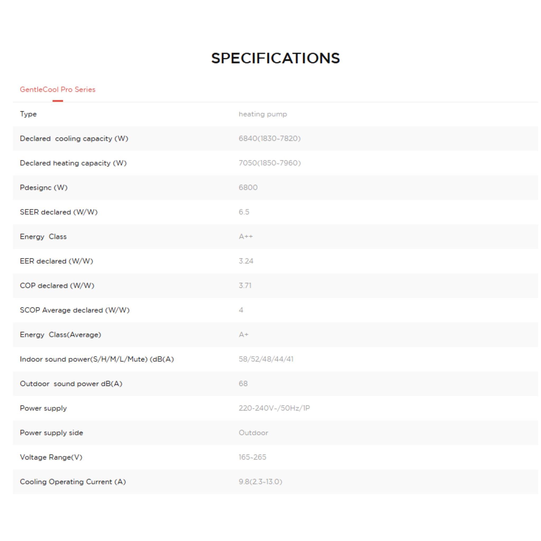
Task: Select the GentleCool Pro Series tab
Action: click(x=57, y=89)
